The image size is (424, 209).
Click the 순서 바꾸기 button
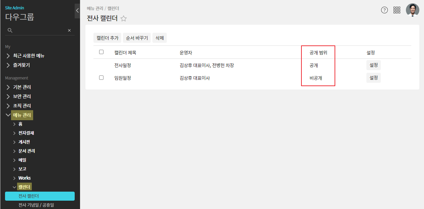137,38
